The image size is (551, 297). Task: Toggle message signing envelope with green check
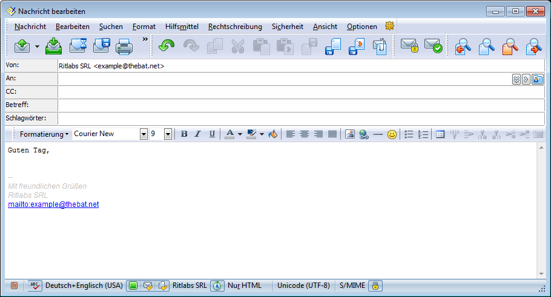434,45
